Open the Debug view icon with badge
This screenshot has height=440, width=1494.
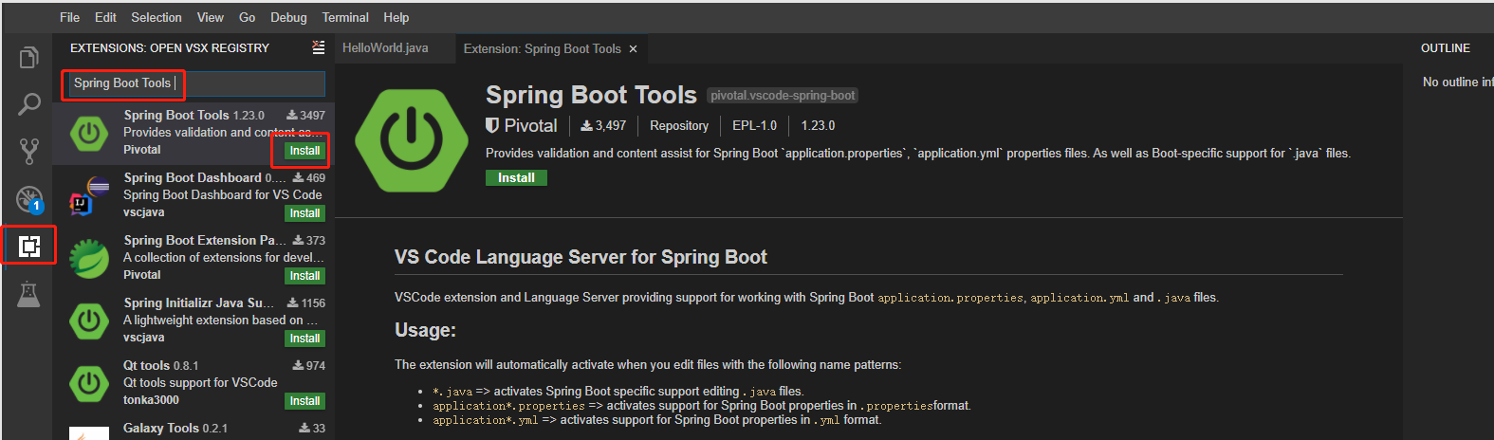[29, 199]
